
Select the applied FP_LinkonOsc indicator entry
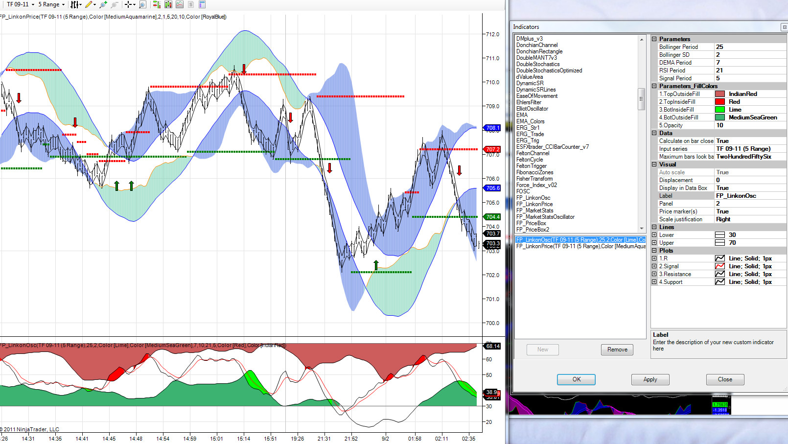pos(580,240)
